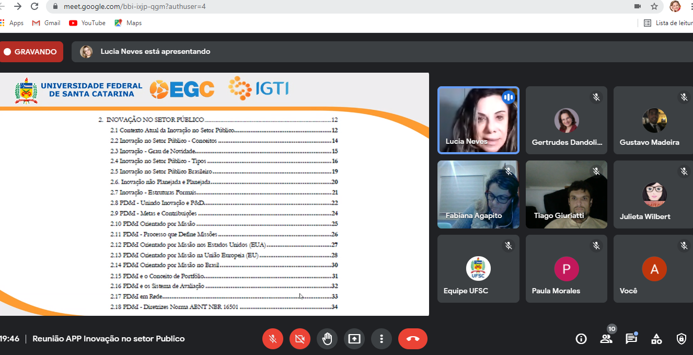Click the EGC logo on the slide
This screenshot has width=693, height=355.
click(182, 89)
